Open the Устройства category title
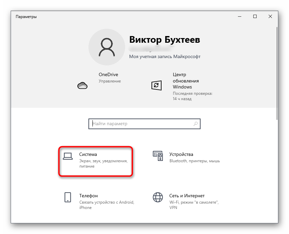This screenshot has height=234, width=289. click(181, 155)
